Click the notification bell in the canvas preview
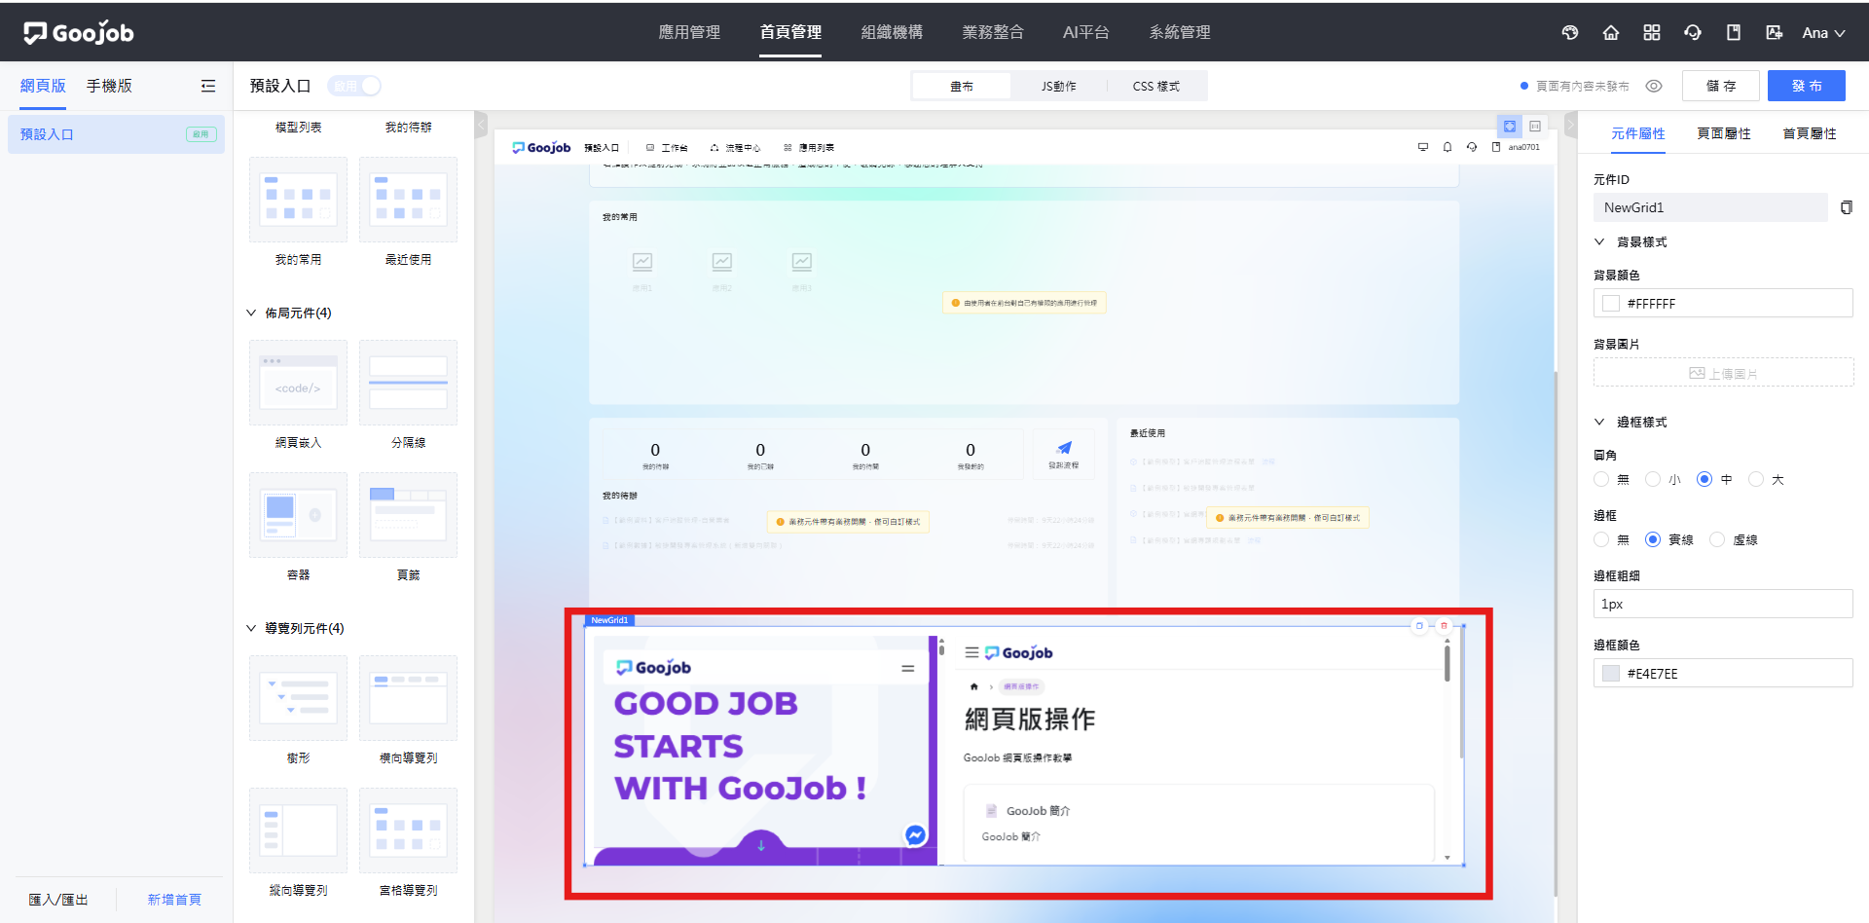This screenshot has height=923, width=1869. tap(1448, 147)
